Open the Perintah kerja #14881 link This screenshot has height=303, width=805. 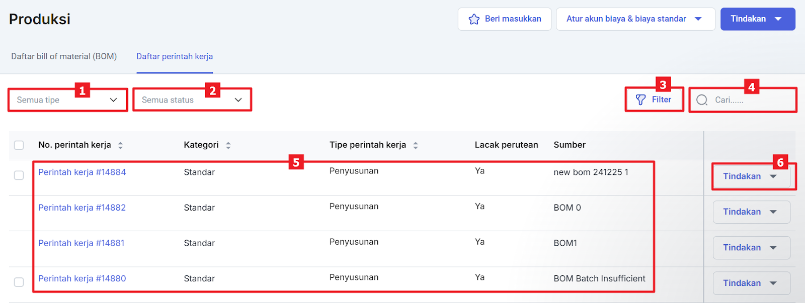click(82, 243)
